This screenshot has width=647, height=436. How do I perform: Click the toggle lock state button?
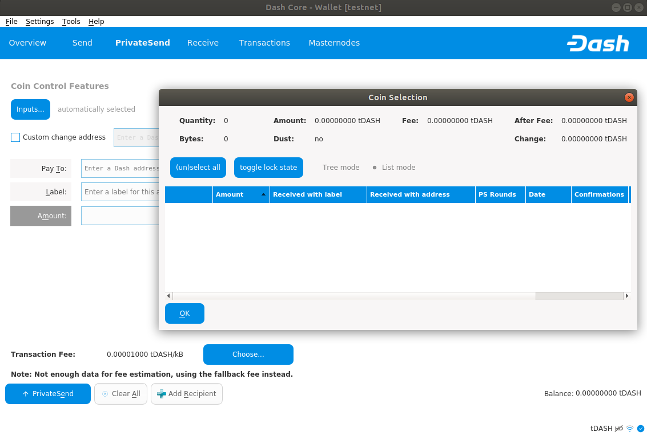pos(268,168)
